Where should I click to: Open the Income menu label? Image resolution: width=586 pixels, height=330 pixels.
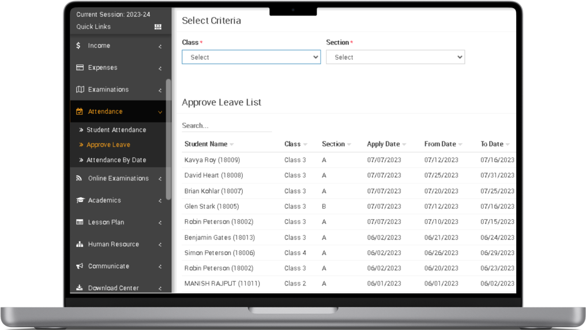tap(99, 46)
